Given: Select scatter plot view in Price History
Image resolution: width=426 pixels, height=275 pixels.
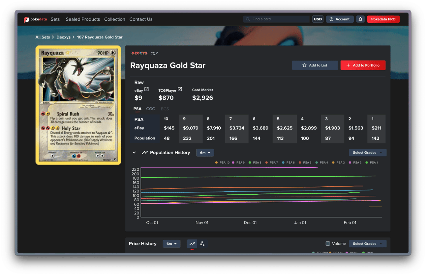Looking at the screenshot, I should click(202, 244).
